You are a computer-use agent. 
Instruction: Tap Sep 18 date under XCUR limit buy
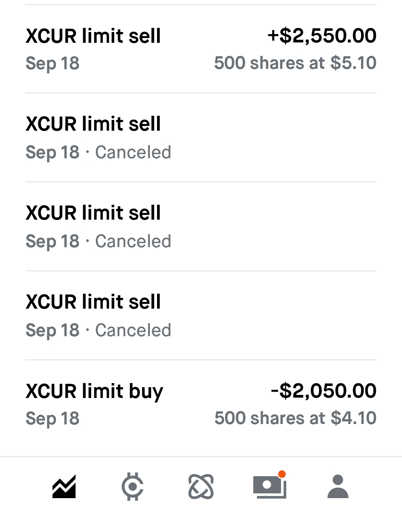point(52,418)
